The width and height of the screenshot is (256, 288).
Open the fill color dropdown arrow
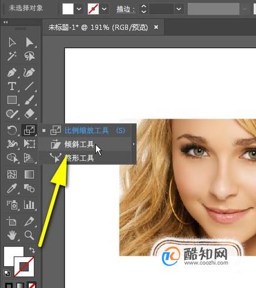[79, 9]
